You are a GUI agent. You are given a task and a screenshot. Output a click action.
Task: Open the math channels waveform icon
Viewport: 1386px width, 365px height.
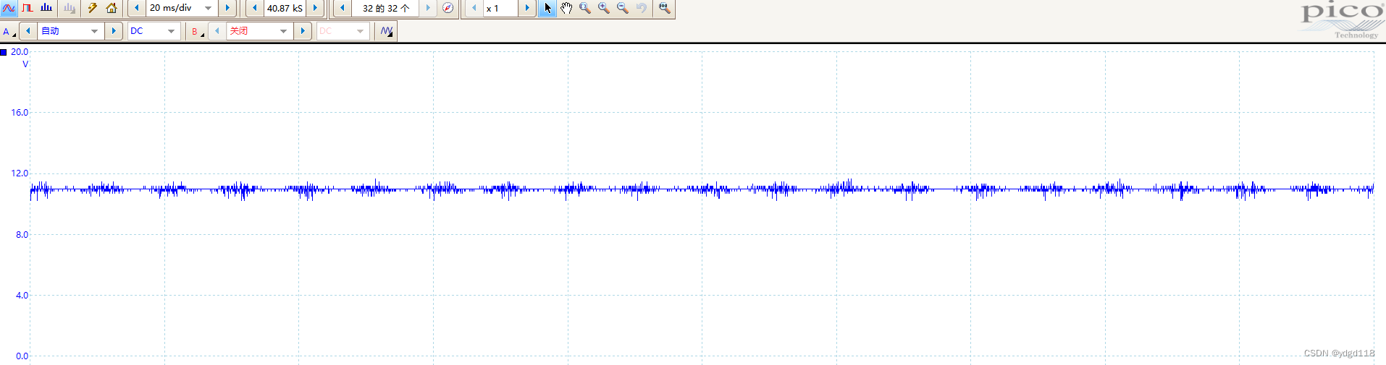[387, 31]
